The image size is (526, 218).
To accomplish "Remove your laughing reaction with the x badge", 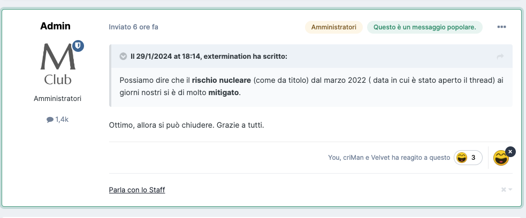I will (510, 152).
